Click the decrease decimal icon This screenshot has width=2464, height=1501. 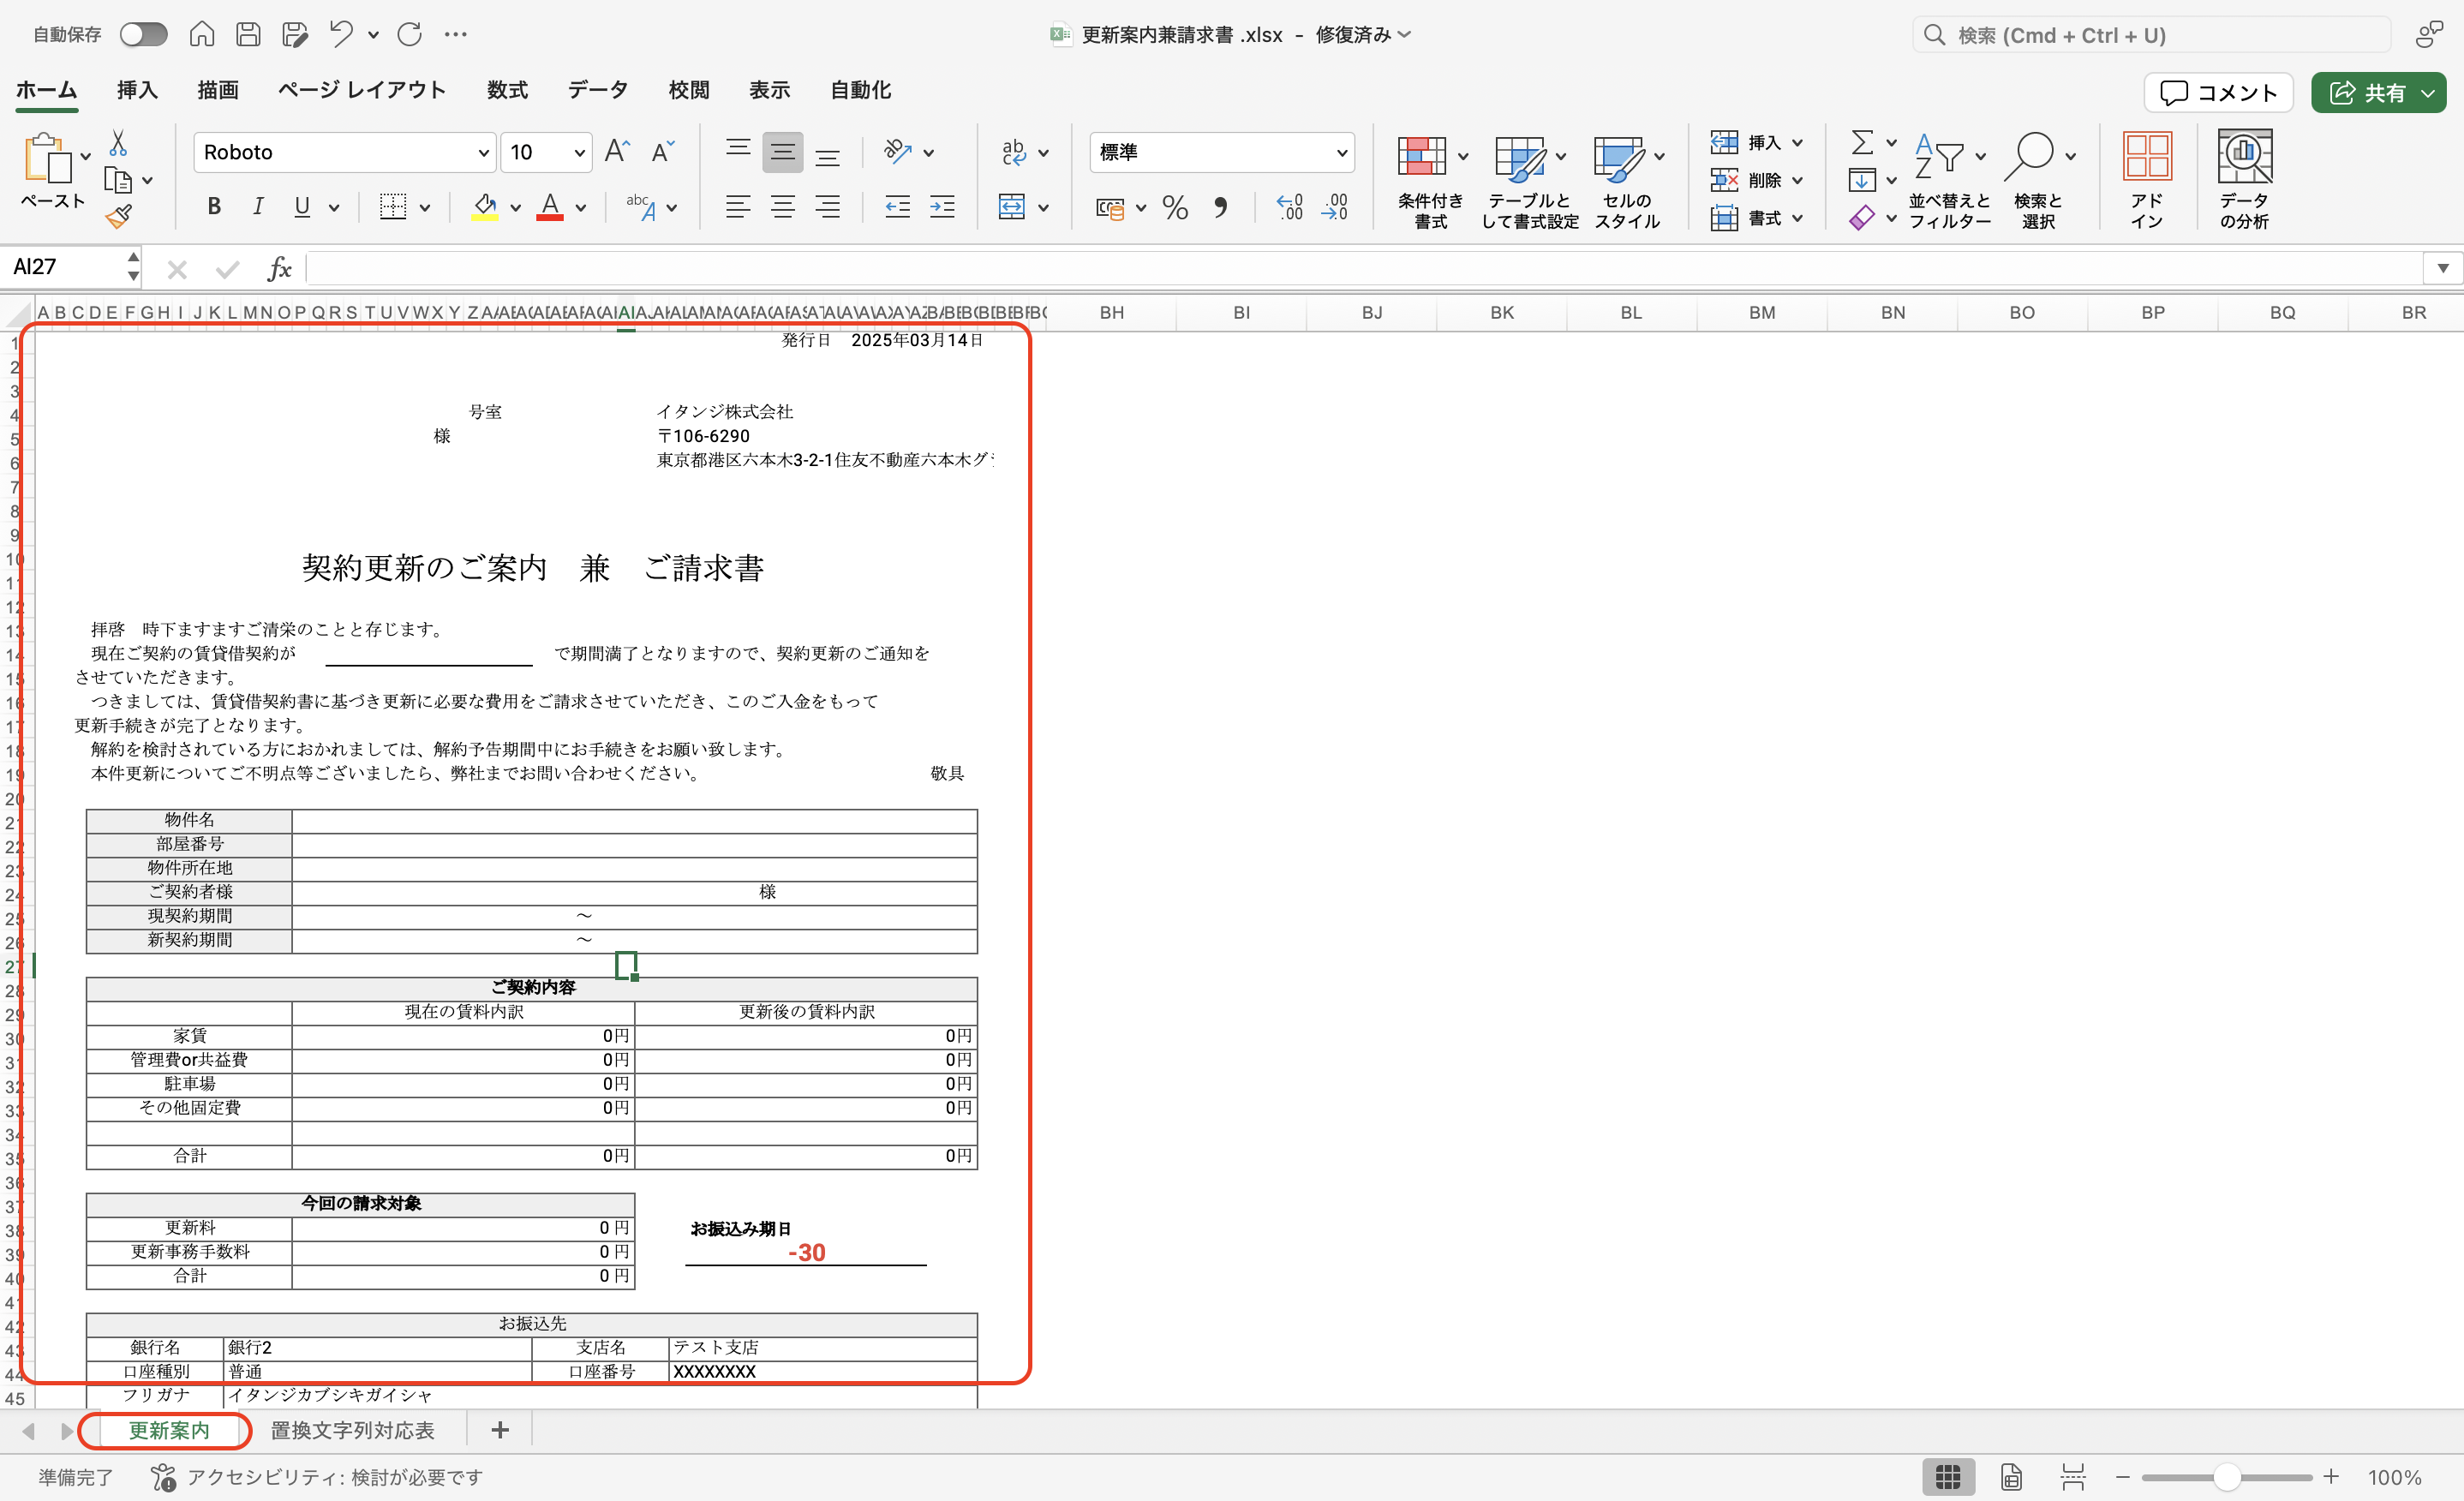point(1335,208)
